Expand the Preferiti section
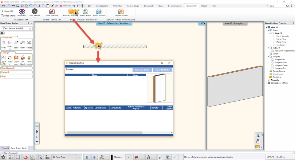Image resolution: width=295 pixels, height=160 pixels. click(x=16, y=72)
